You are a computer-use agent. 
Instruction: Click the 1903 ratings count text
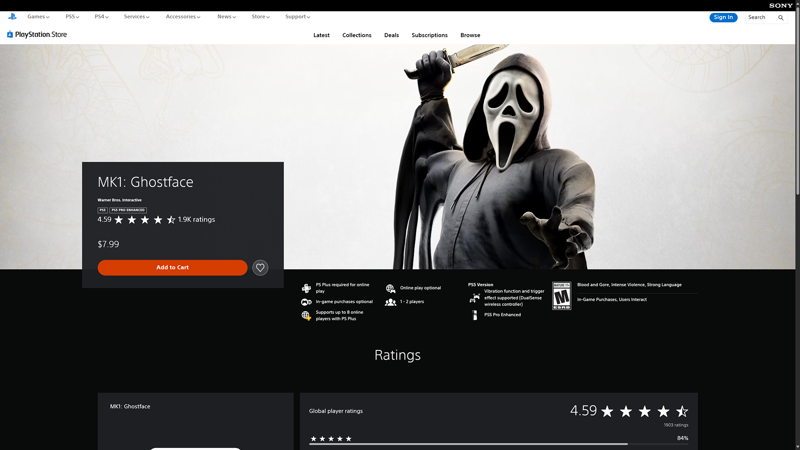676,425
